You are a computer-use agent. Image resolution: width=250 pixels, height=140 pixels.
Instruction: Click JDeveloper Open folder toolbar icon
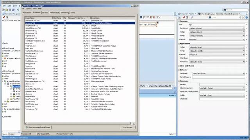7,10
